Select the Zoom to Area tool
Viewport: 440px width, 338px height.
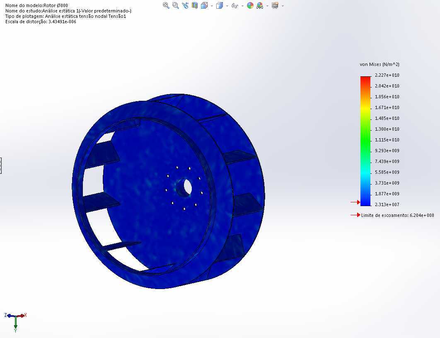point(176,5)
